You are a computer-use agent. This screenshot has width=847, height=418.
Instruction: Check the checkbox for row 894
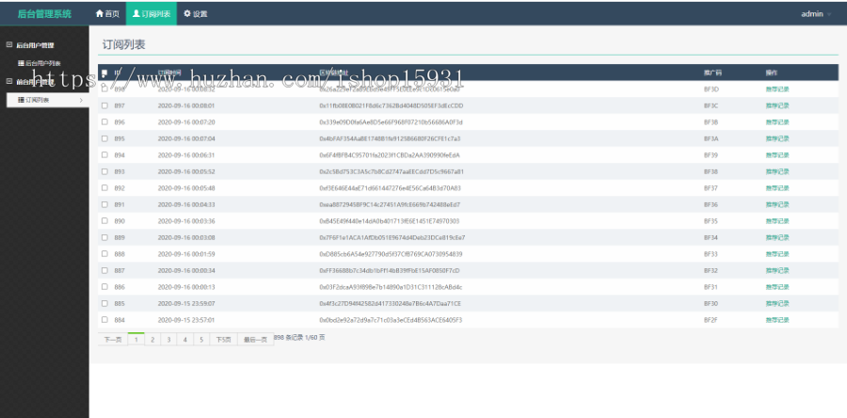point(104,155)
